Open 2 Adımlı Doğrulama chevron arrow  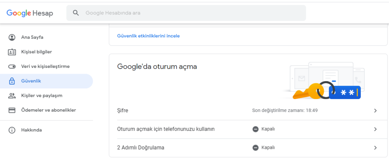coord(375,148)
